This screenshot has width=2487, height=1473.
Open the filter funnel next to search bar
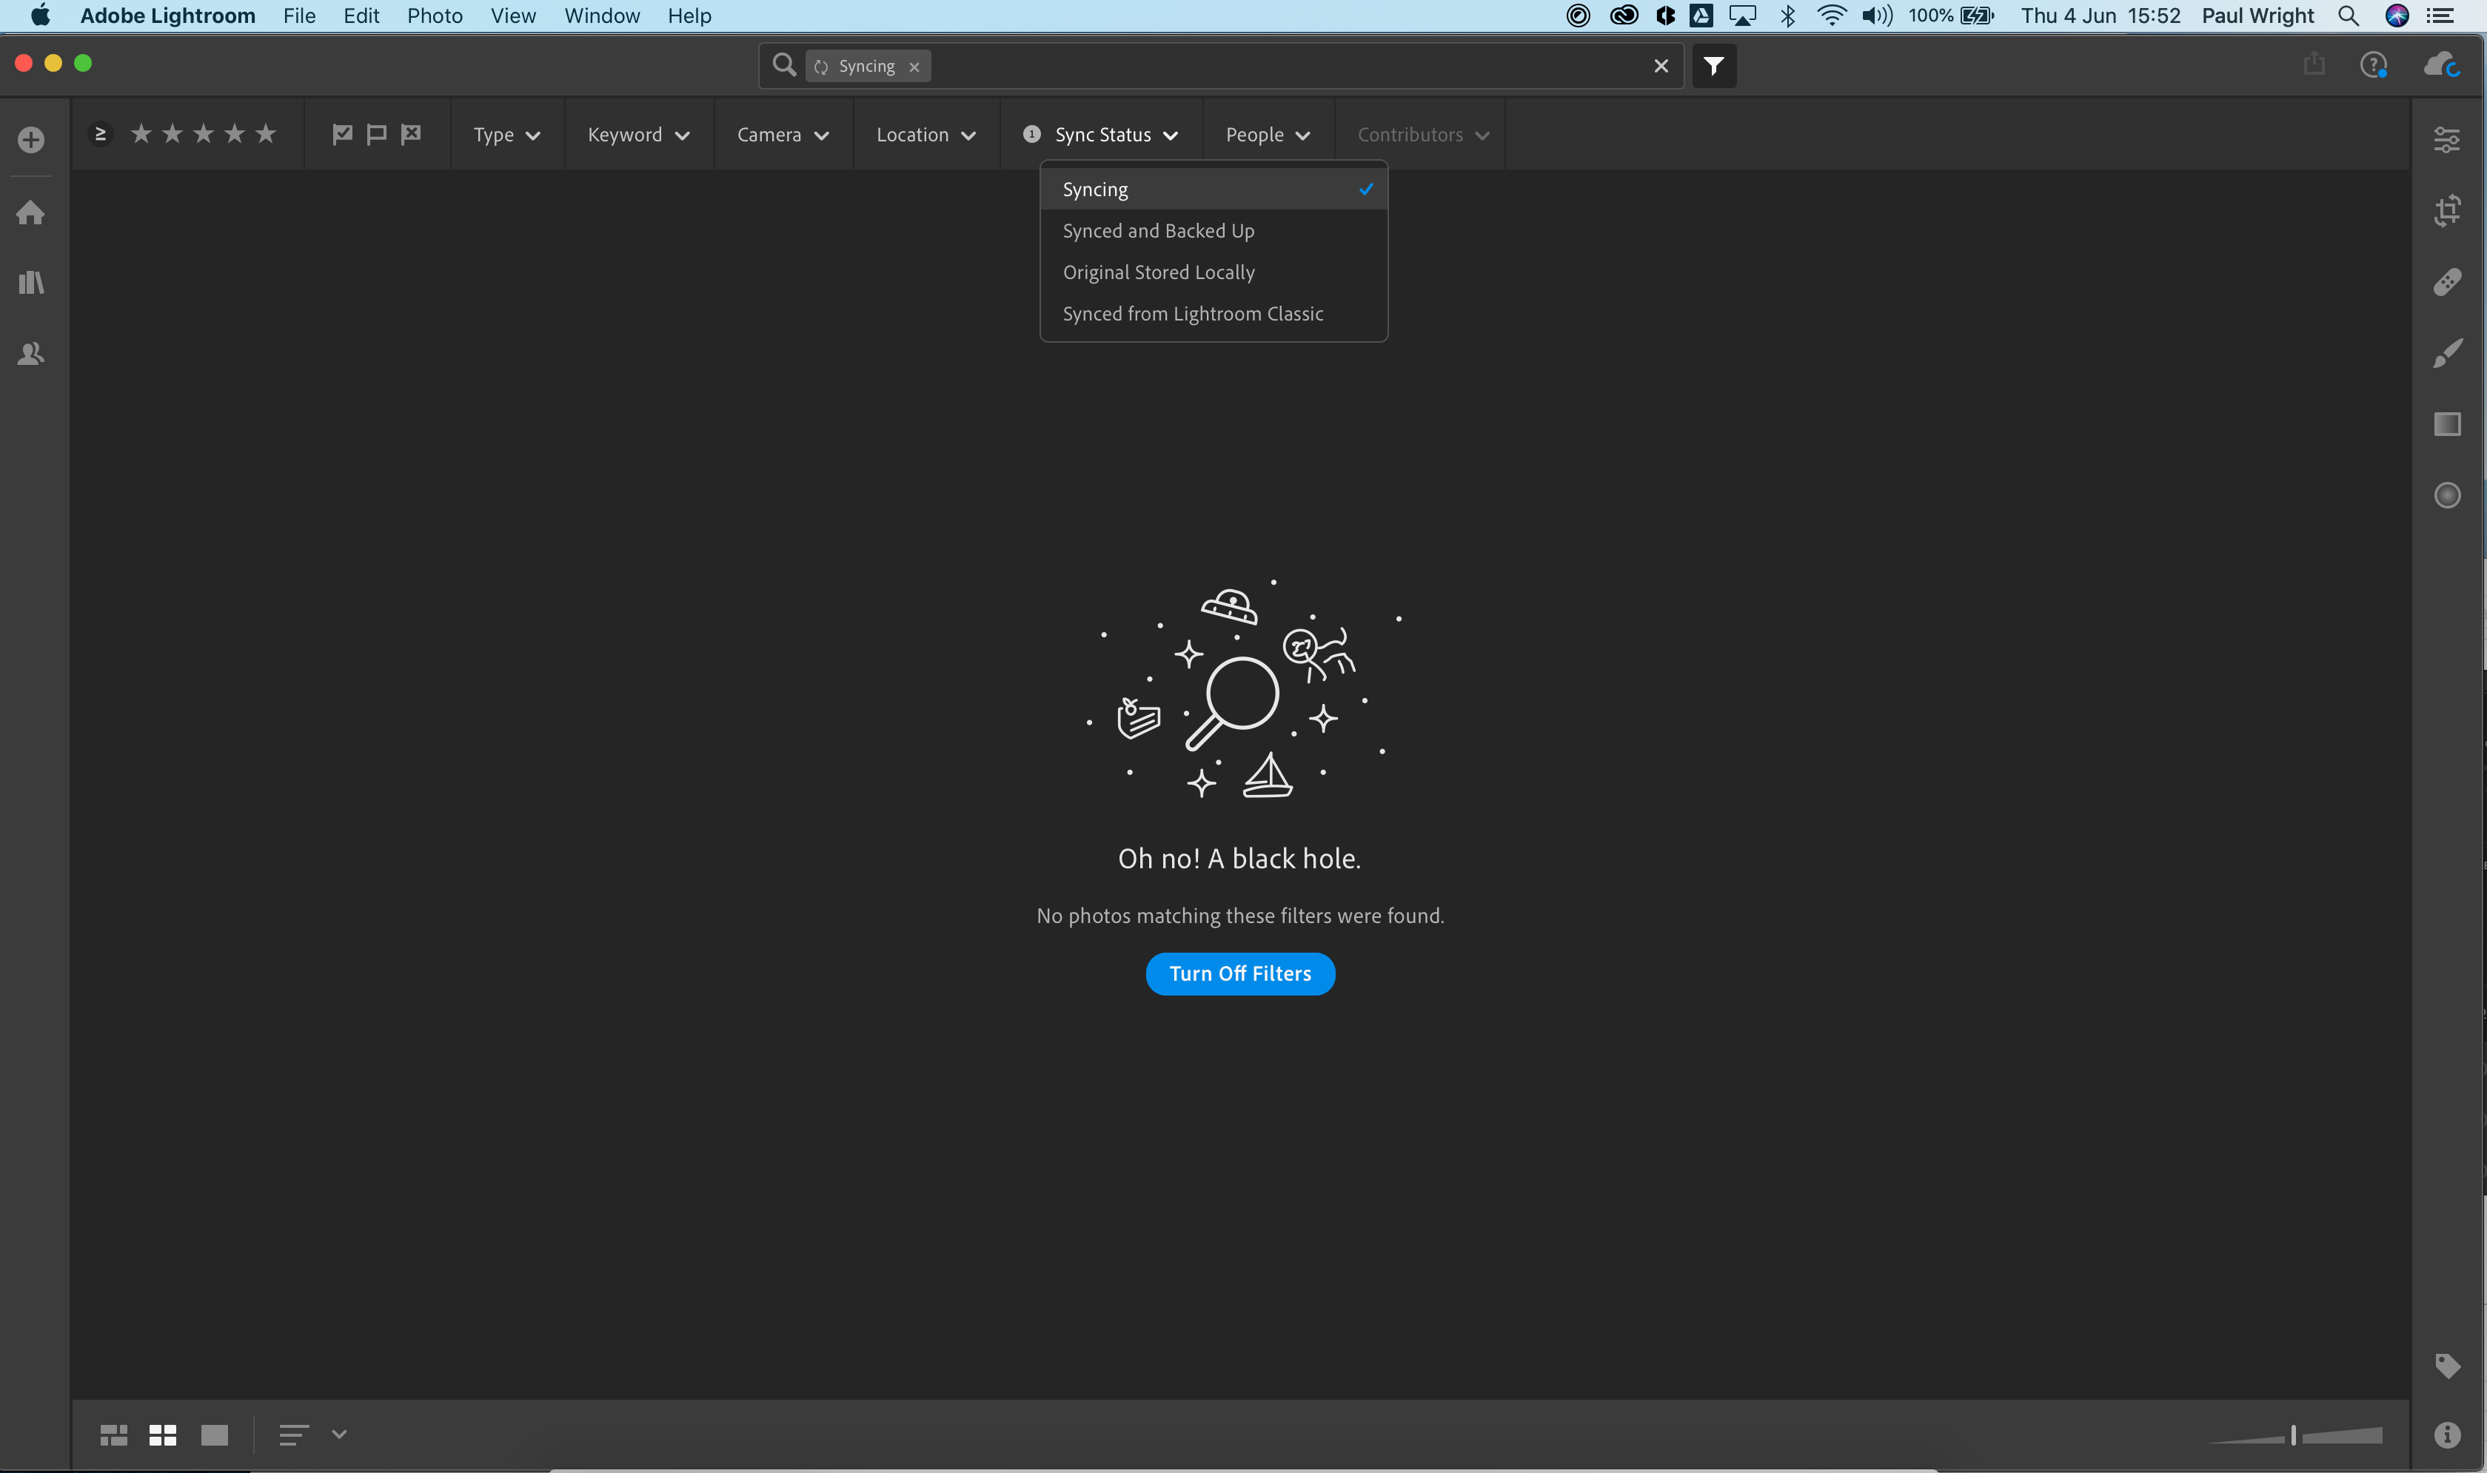(1713, 66)
